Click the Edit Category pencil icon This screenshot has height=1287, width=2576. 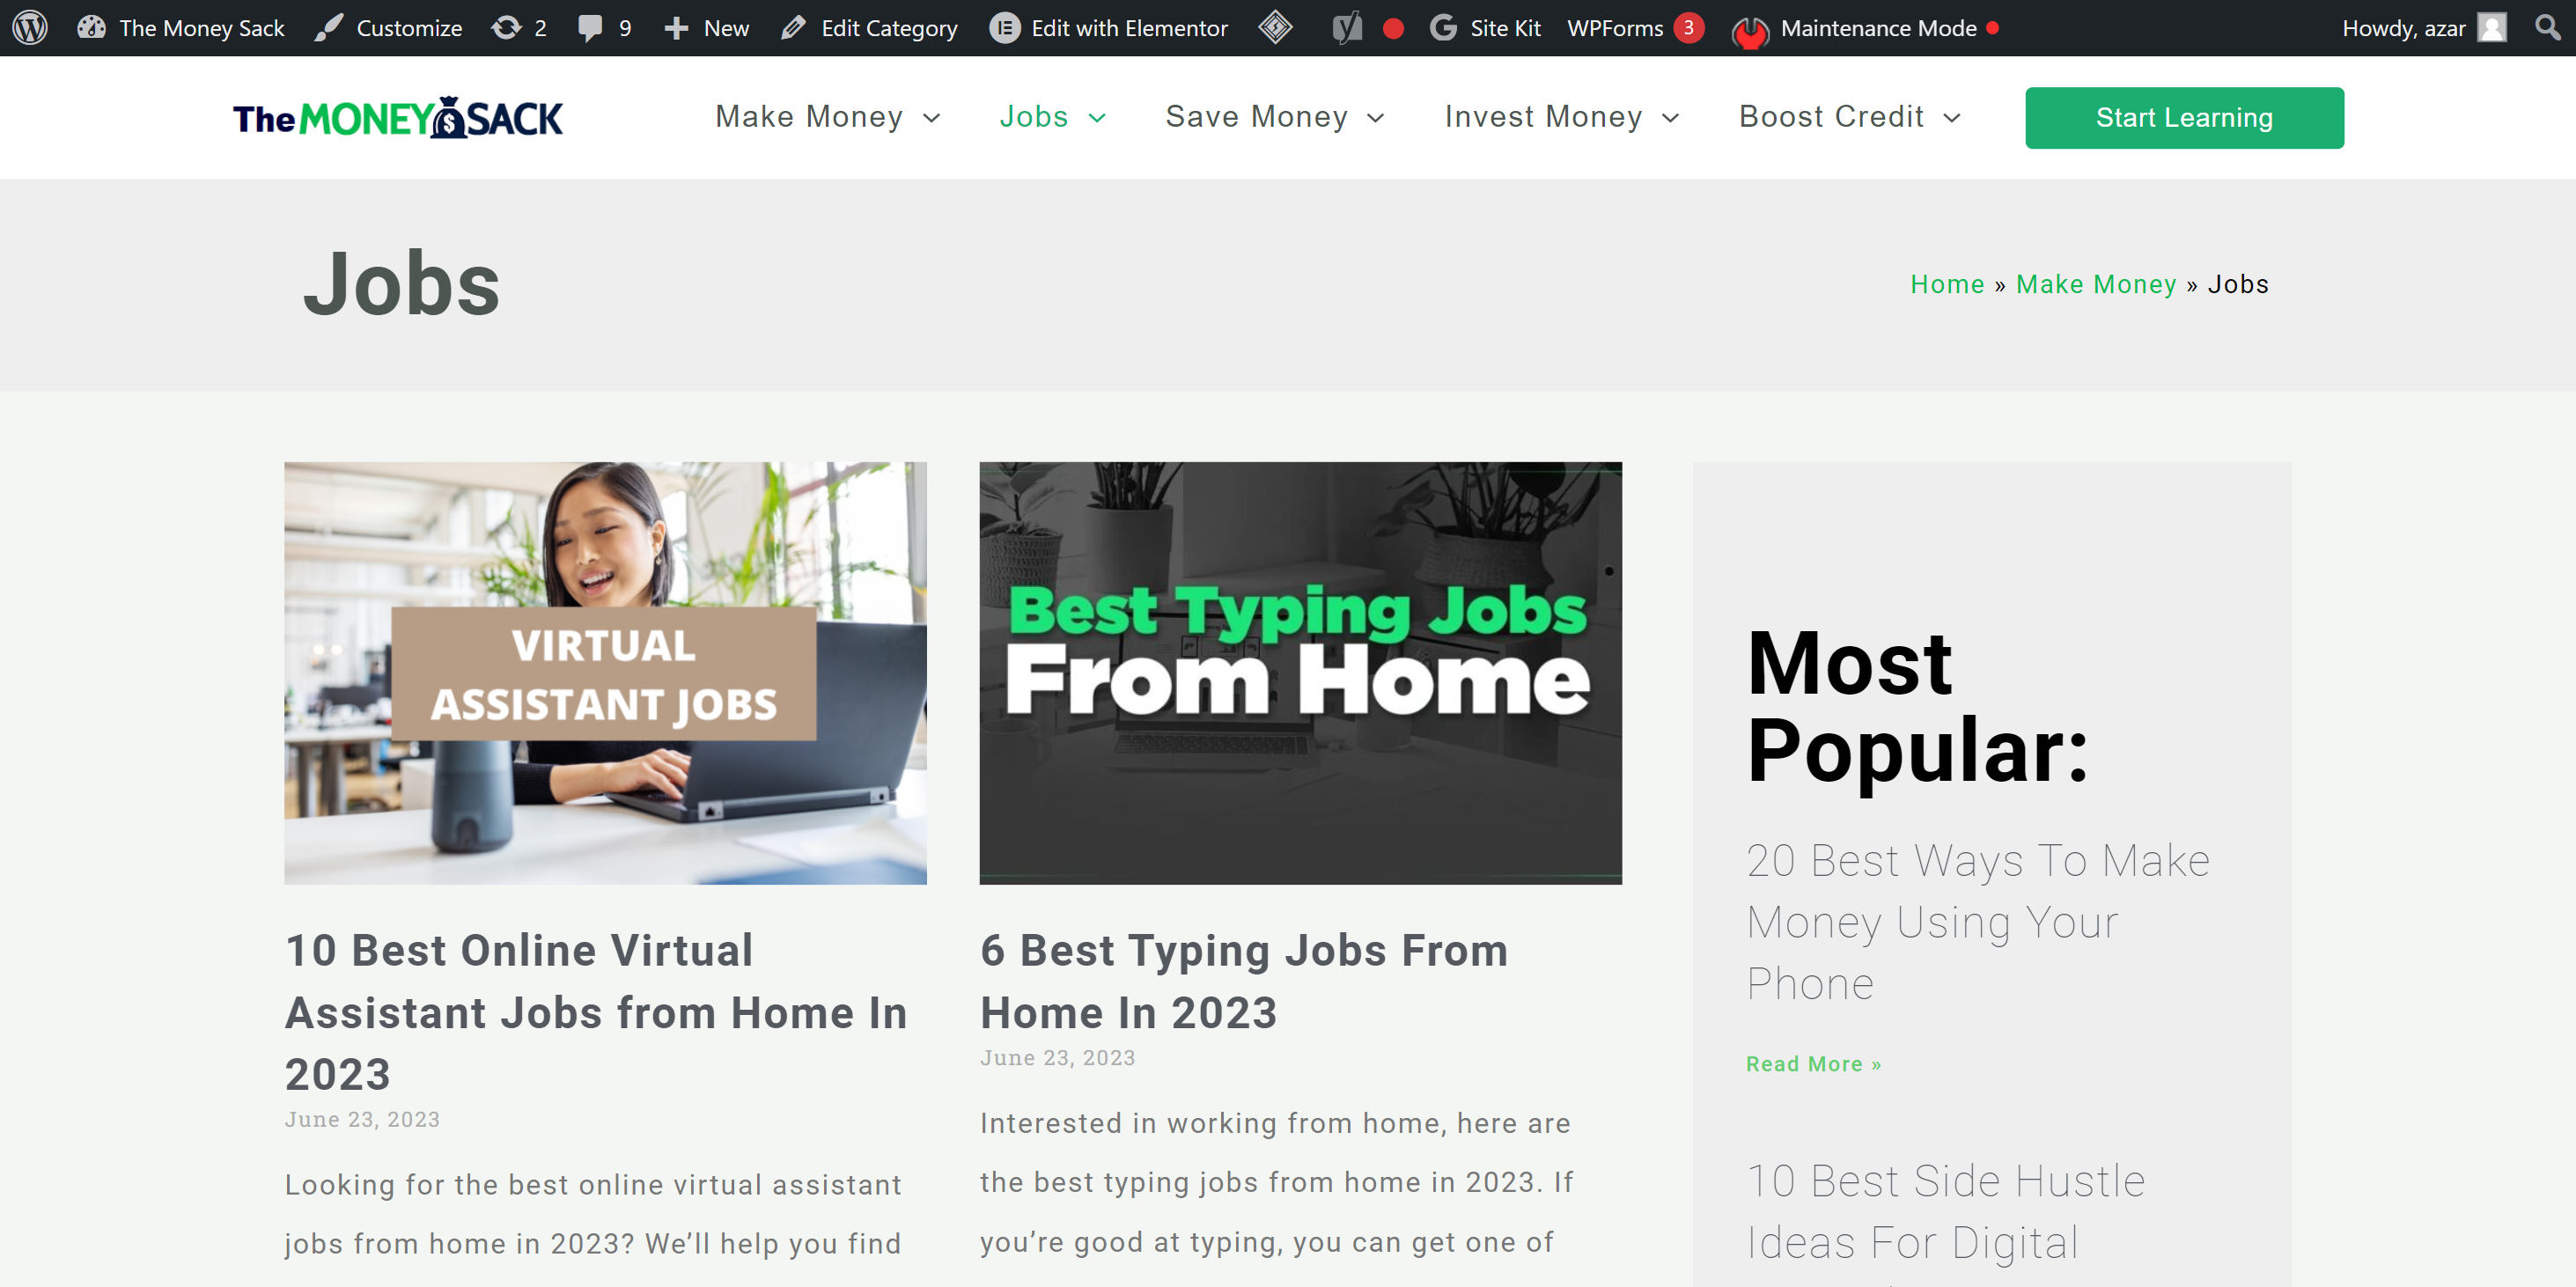click(x=793, y=27)
